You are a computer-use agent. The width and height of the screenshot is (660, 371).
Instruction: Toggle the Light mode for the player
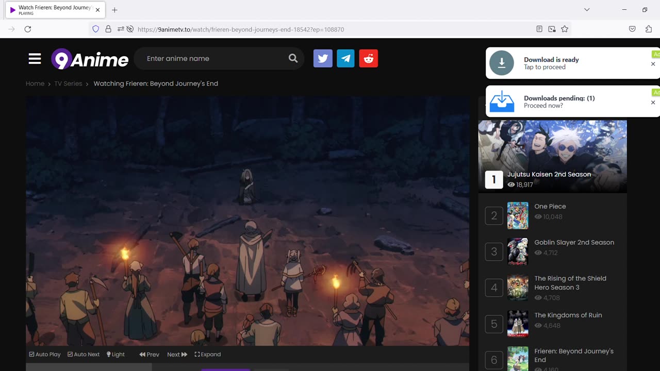(x=115, y=355)
